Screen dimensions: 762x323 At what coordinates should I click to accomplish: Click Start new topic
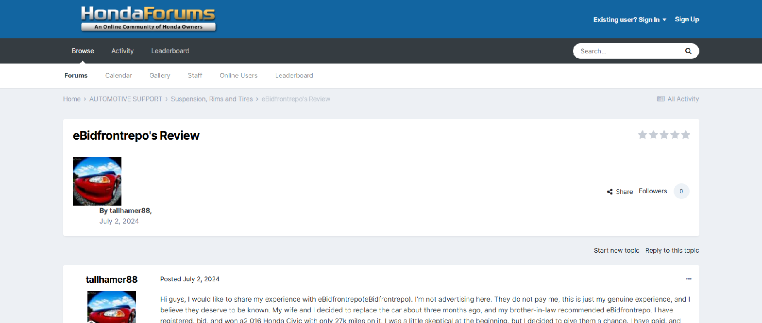point(616,250)
